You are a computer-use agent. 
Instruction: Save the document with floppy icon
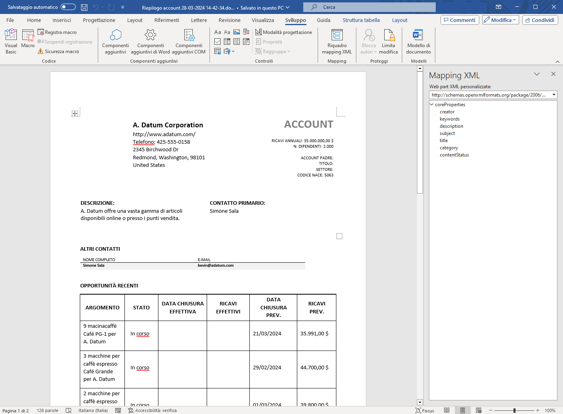coord(84,7)
